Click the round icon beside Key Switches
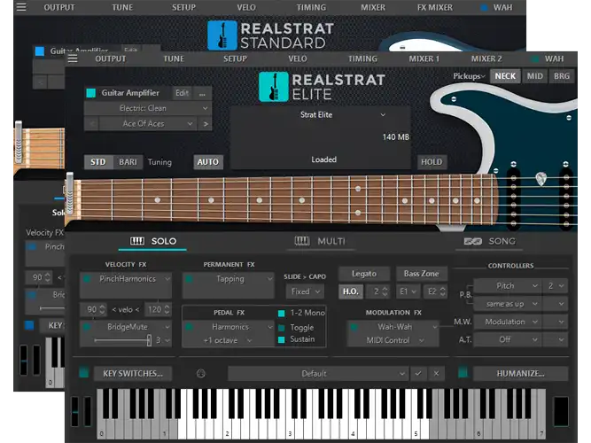This screenshot has width=591, height=443. (201, 373)
